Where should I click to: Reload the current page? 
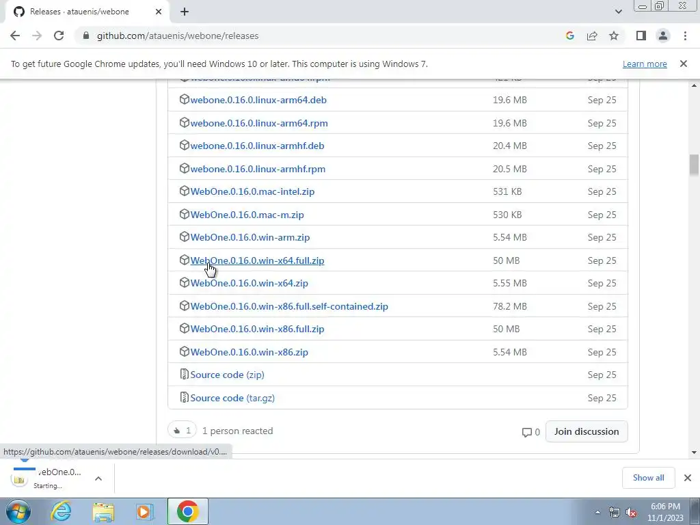click(x=59, y=36)
